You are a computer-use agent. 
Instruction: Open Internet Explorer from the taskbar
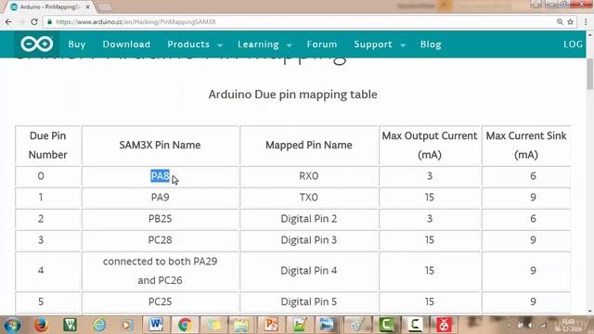click(x=99, y=325)
